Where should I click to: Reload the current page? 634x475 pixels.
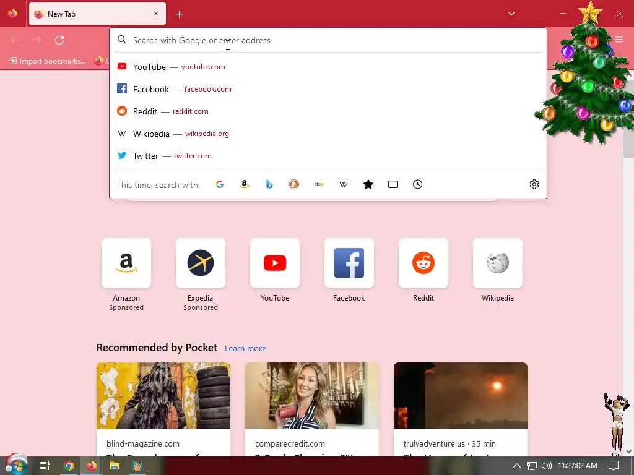click(x=59, y=40)
